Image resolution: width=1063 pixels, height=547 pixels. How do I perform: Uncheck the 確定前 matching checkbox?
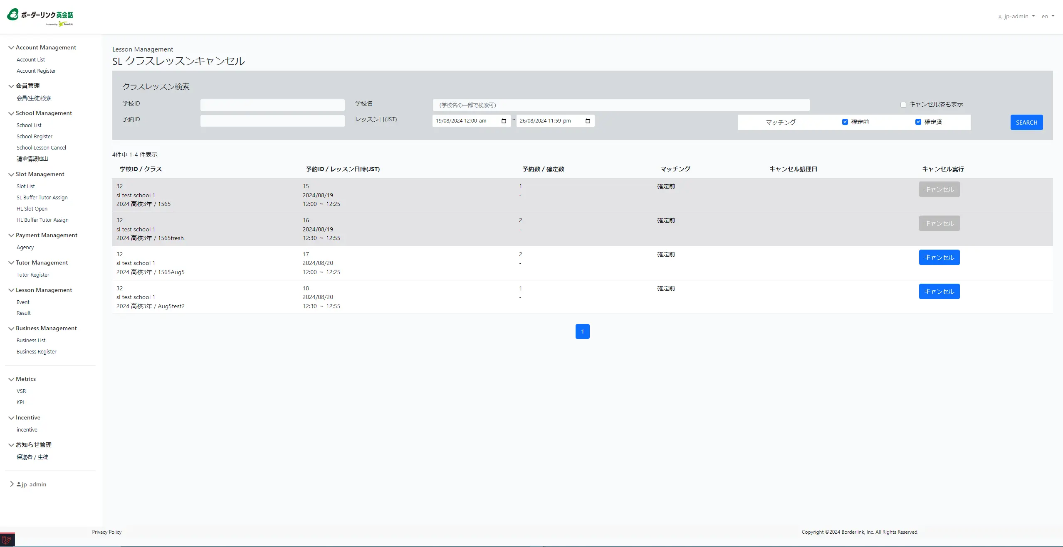click(845, 122)
